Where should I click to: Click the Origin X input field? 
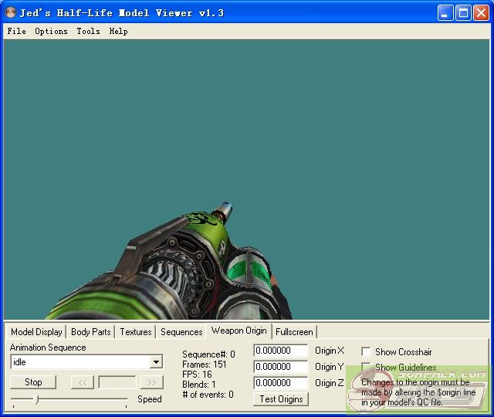[x=280, y=351]
